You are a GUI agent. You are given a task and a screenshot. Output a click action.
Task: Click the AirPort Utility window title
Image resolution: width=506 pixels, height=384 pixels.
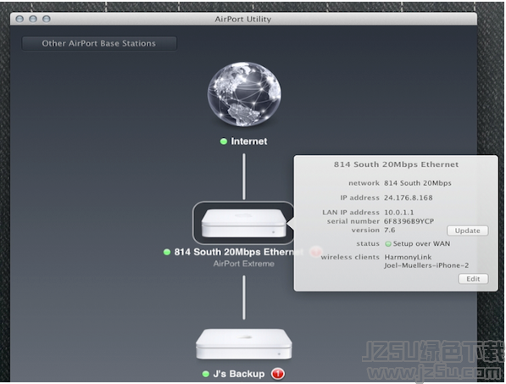(x=243, y=19)
